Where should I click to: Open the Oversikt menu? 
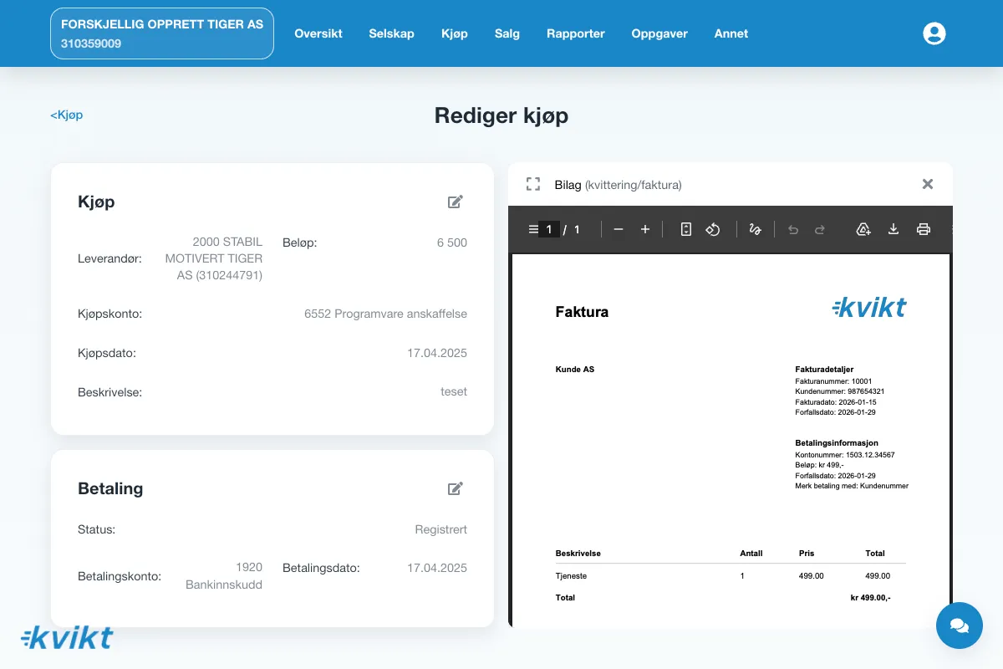(318, 33)
